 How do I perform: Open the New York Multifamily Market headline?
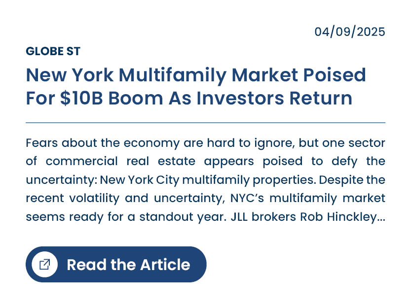point(195,87)
